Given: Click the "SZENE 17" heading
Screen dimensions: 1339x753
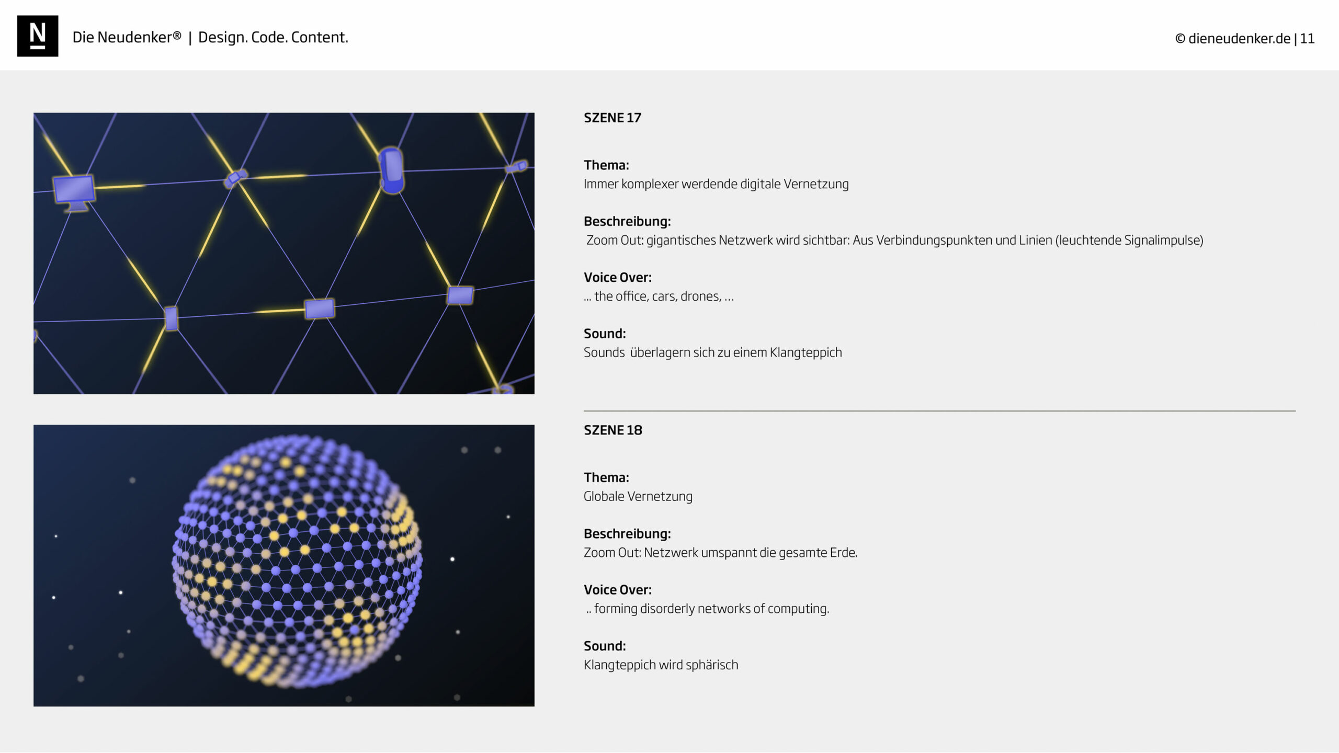Looking at the screenshot, I should click(612, 118).
